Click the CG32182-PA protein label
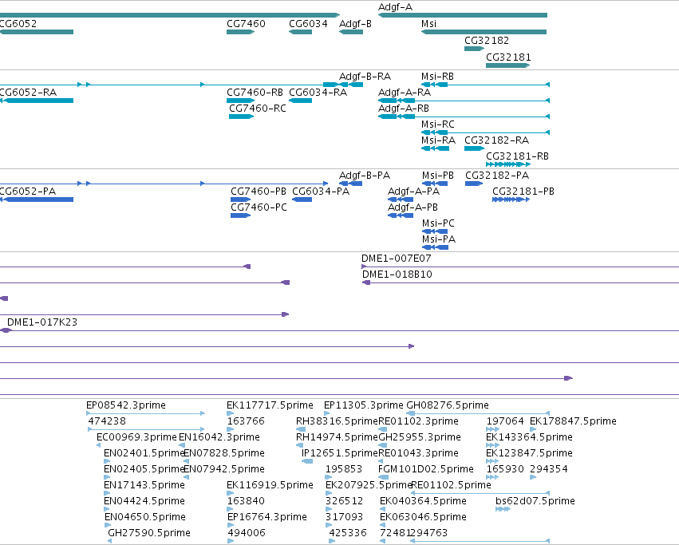The height and width of the screenshot is (545, 679). pyautogui.click(x=497, y=176)
